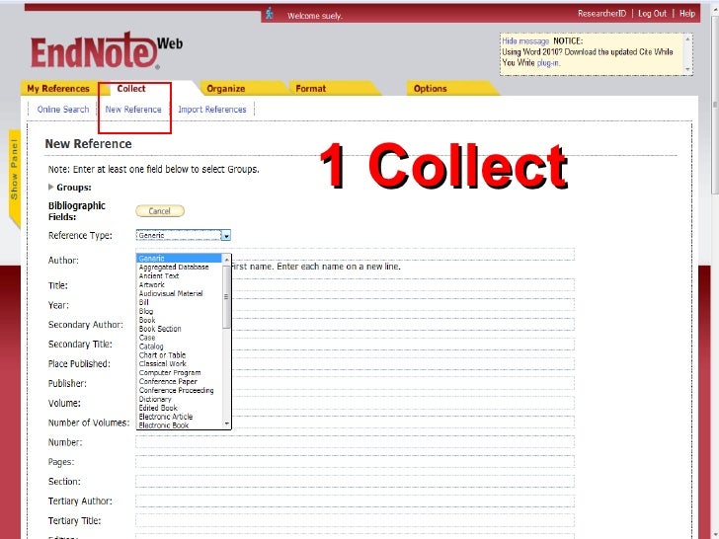This screenshot has height=539, width=719.
Task: Open the Help link
Action: coord(687,13)
